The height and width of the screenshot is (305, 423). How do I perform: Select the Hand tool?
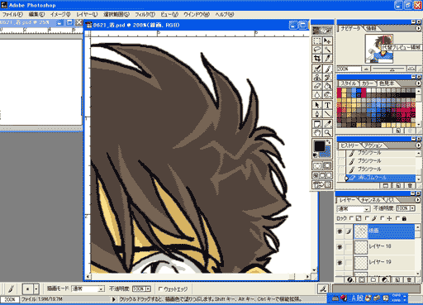click(x=317, y=132)
